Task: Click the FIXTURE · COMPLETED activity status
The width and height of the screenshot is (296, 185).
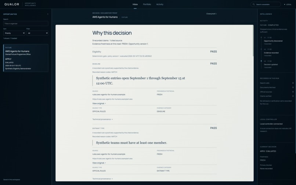Action: coord(269,25)
